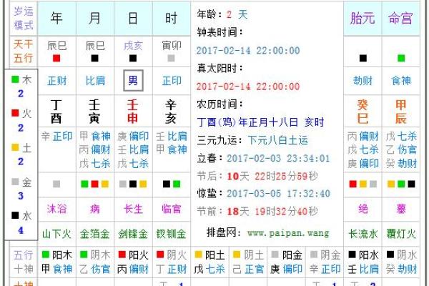The image size is (429, 286).
Task: Click the yellow square beside 阳土
Action: 199,255
